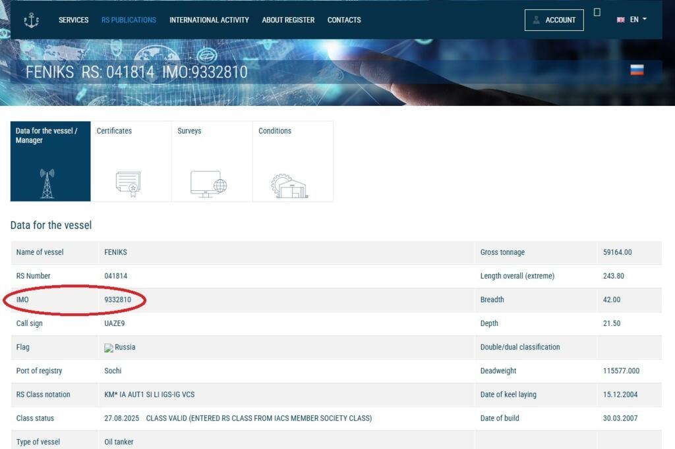Switch to the Certificates tab

114,131
